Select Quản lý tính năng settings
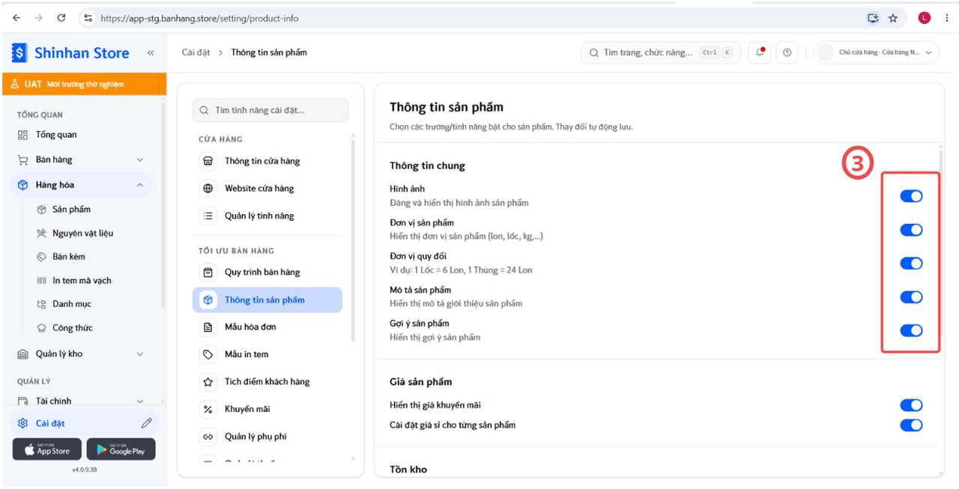 click(267, 216)
